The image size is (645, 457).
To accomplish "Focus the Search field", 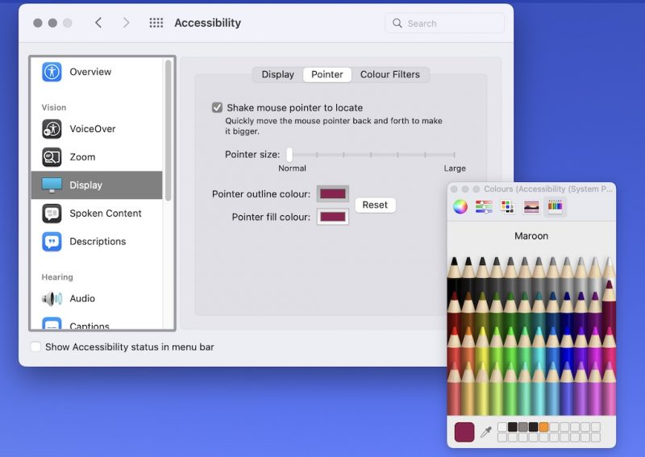I will (445, 23).
